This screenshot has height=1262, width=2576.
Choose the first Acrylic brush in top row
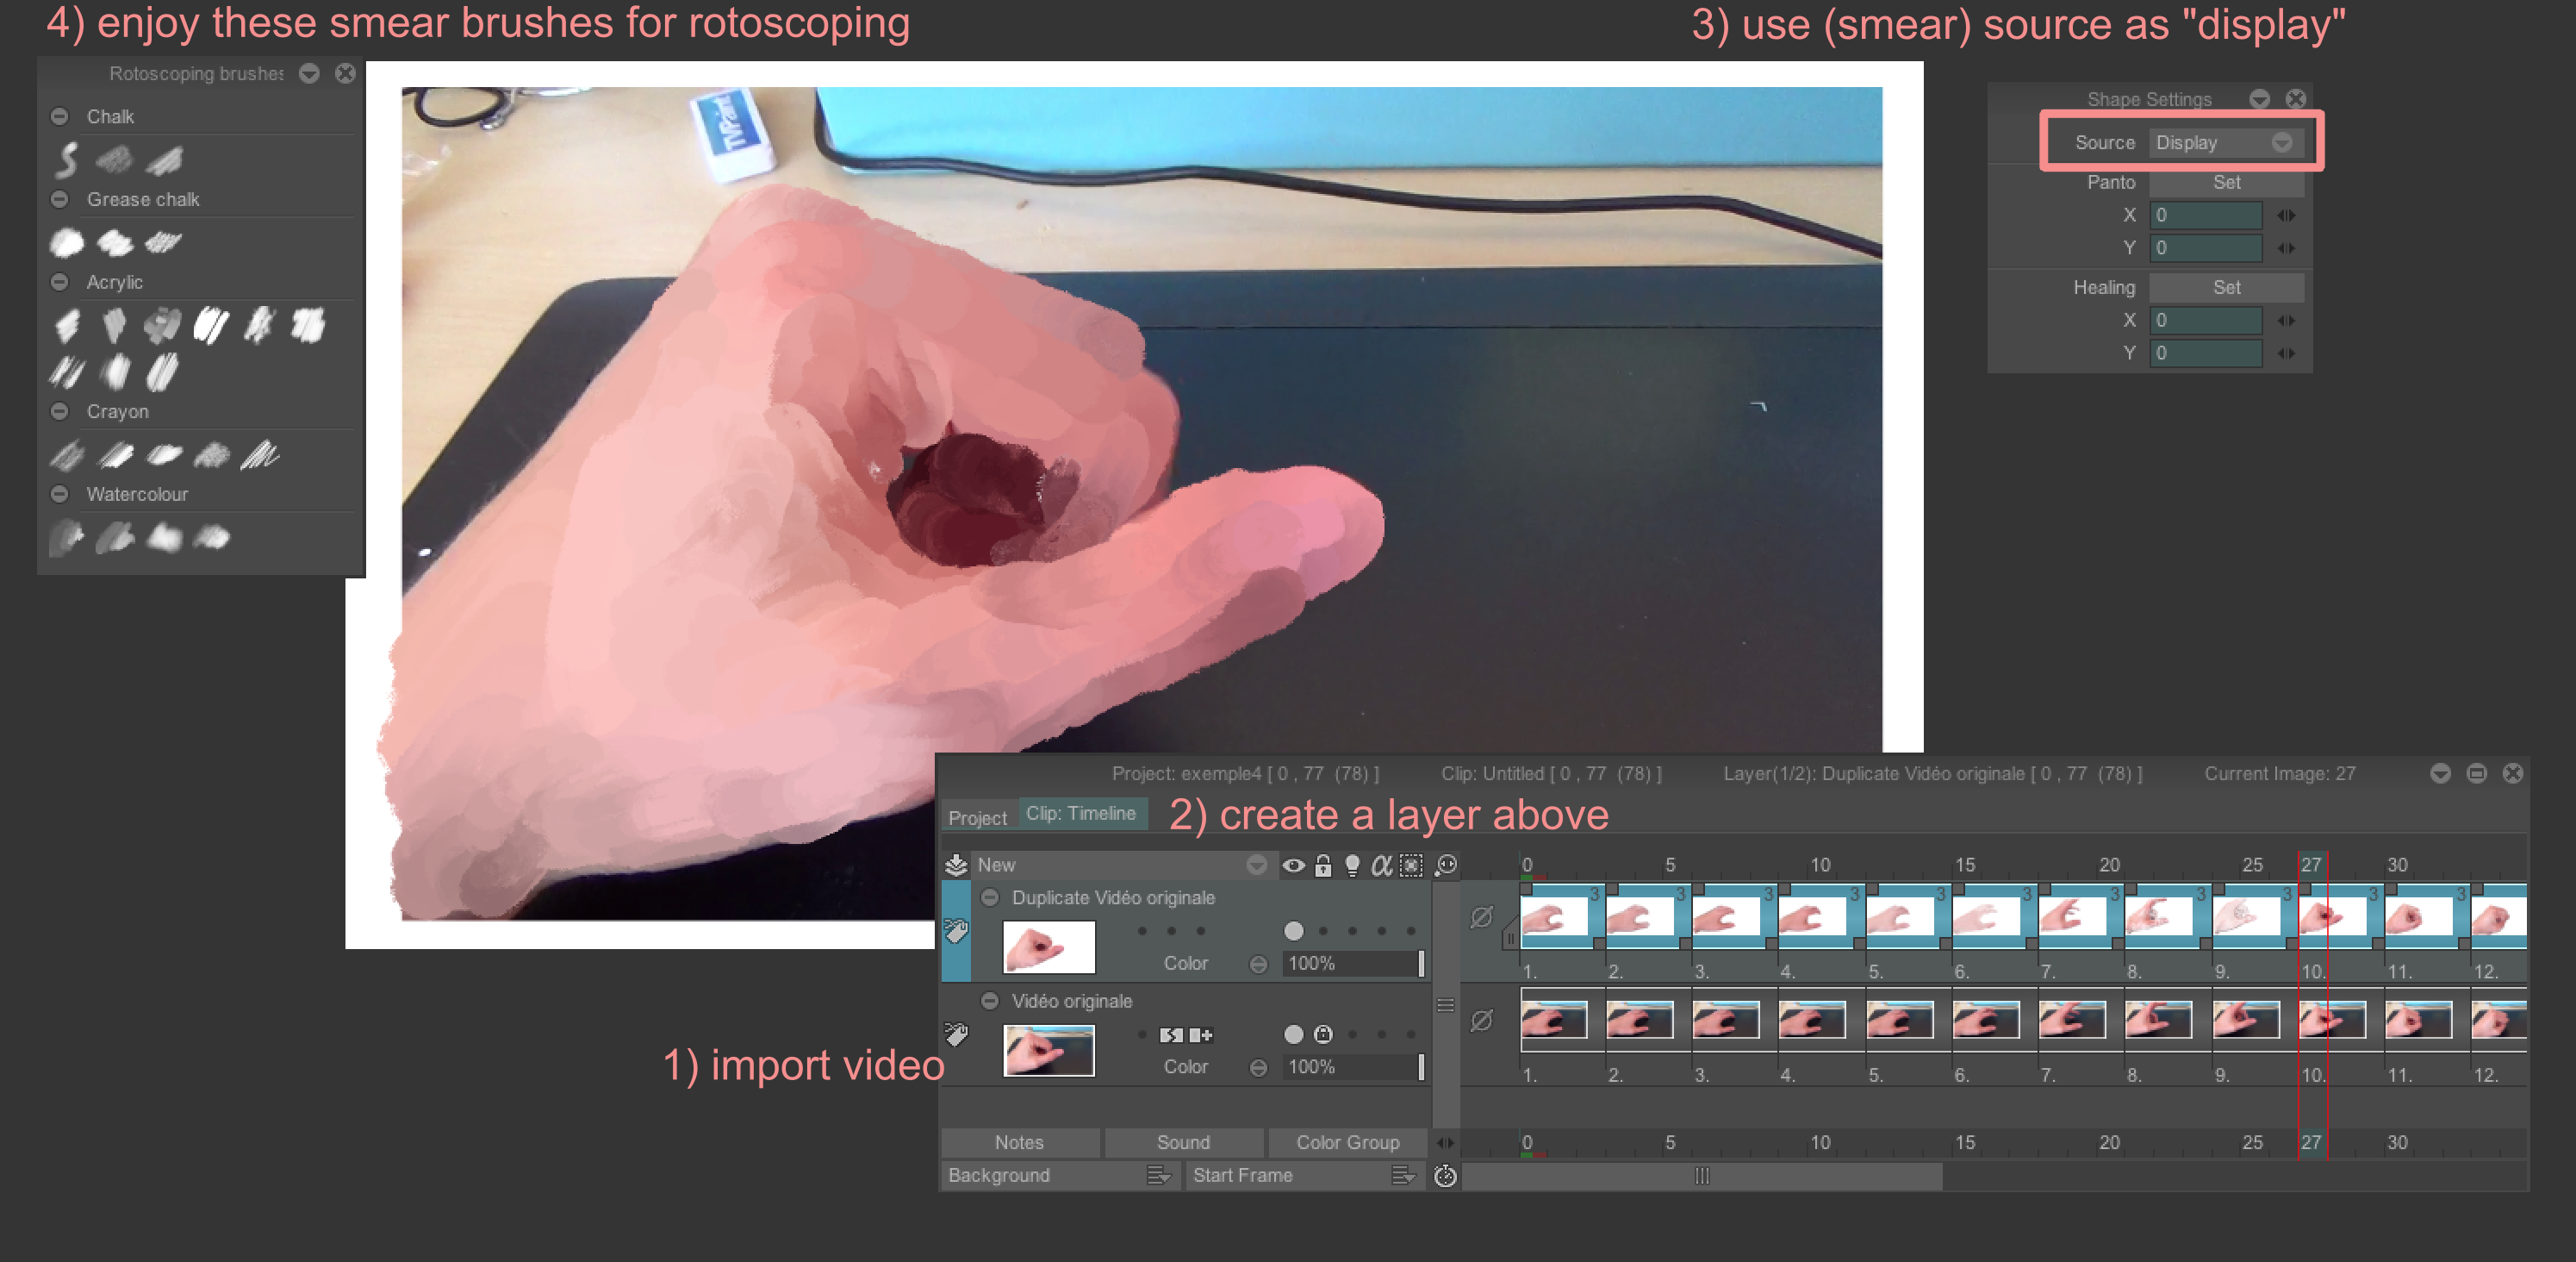[x=67, y=325]
